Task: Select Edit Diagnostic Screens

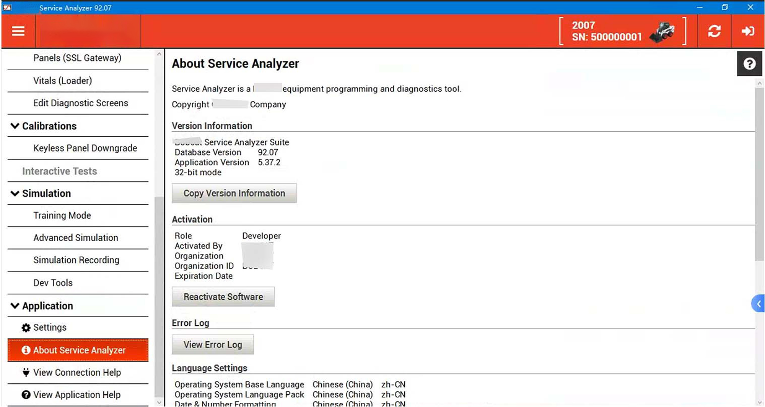Action: (x=81, y=103)
